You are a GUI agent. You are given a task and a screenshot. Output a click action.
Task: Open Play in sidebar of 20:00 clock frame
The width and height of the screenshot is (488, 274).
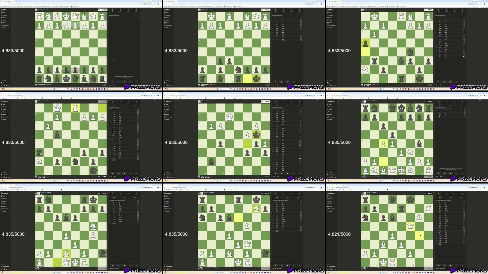click(x=3, y=12)
